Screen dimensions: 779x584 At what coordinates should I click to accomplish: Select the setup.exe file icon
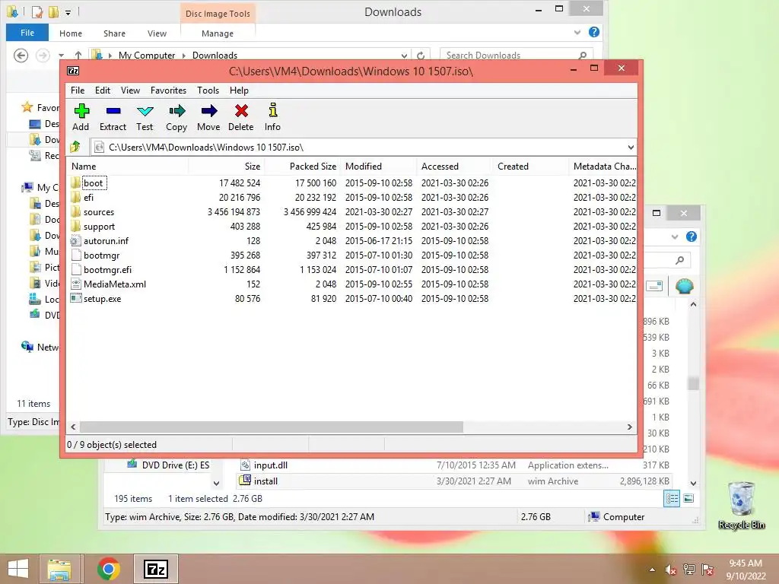coord(75,298)
